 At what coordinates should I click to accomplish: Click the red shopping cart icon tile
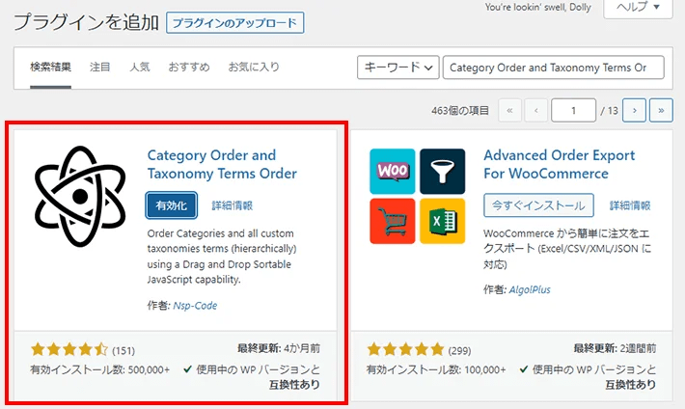393,221
